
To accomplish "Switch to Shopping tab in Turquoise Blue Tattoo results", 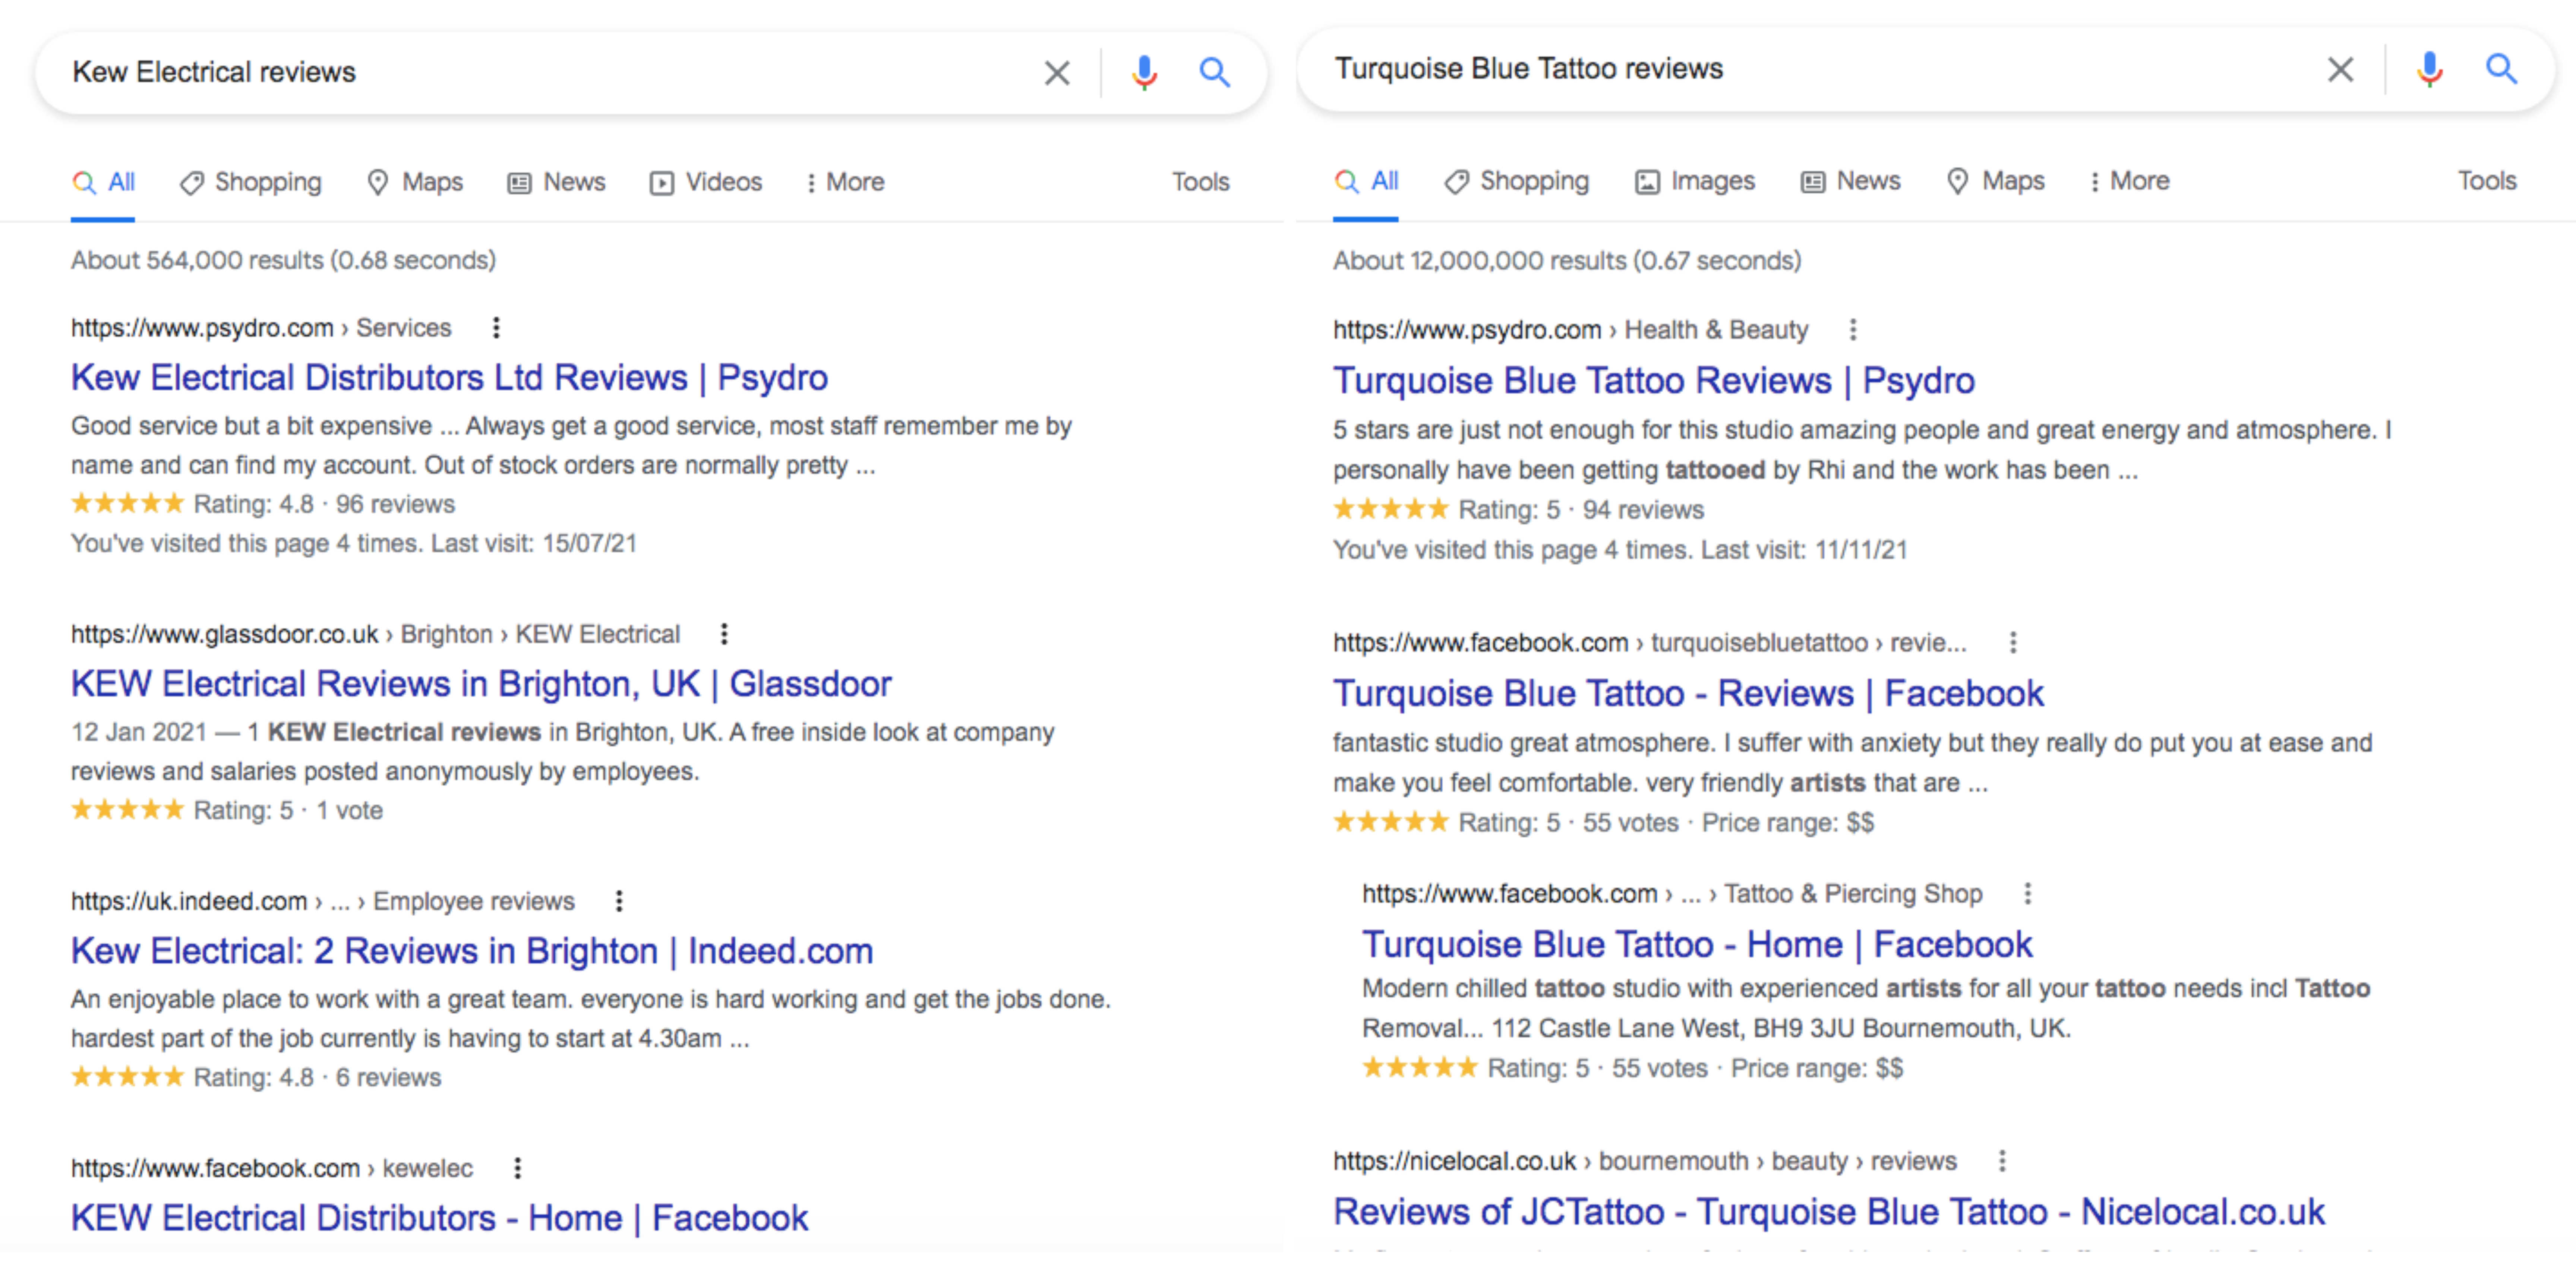I will point(1517,181).
